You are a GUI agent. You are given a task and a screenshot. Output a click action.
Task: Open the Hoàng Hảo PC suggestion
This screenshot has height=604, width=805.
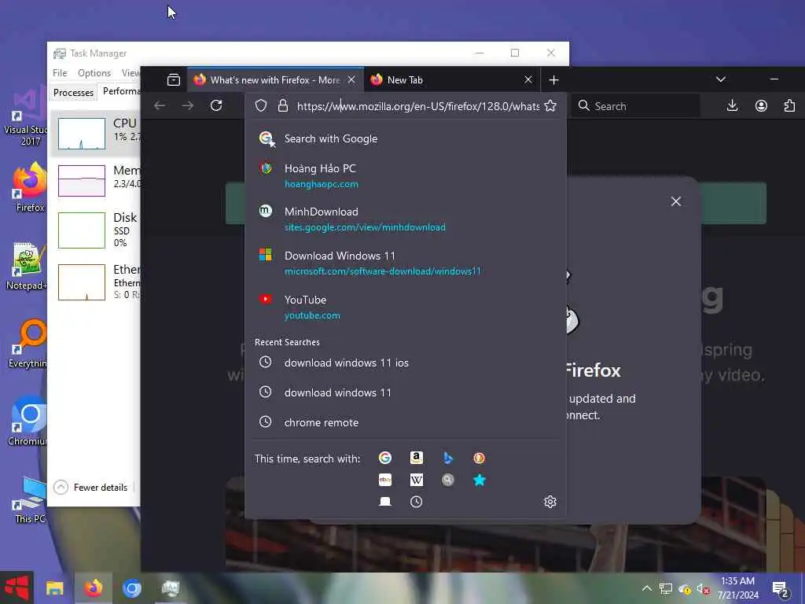(406, 175)
